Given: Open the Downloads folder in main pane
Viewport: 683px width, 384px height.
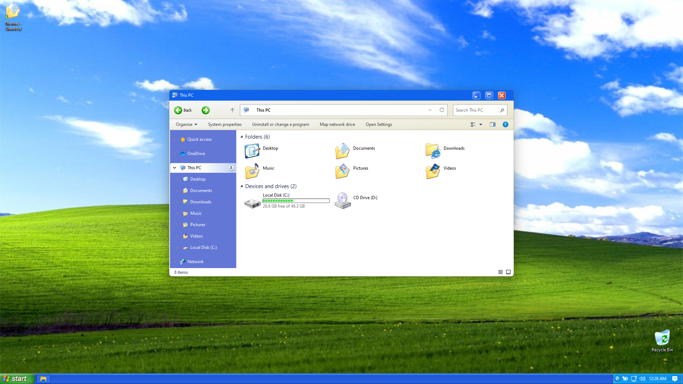Looking at the screenshot, I should [433, 151].
